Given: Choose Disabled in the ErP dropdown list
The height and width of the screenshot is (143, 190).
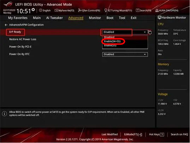Looking at the screenshot, I should [125, 38].
